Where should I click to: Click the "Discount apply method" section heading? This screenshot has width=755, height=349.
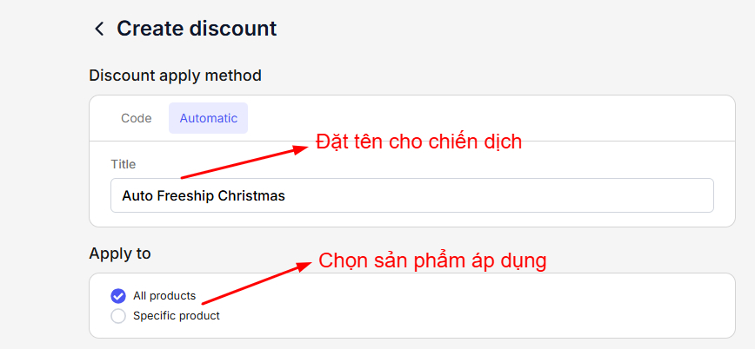point(175,76)
